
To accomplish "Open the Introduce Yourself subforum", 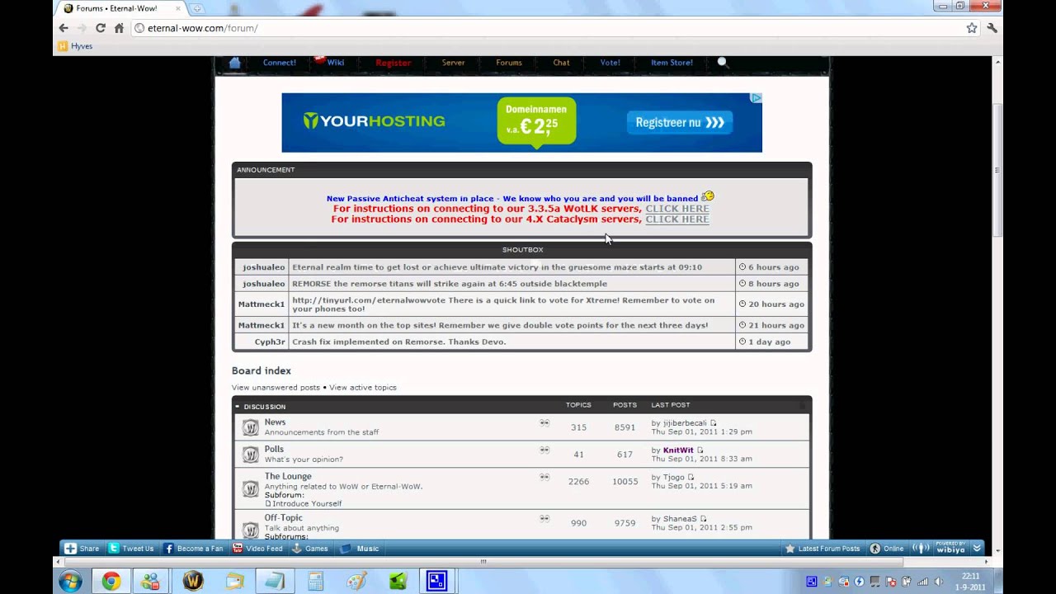I will (307, 504).
